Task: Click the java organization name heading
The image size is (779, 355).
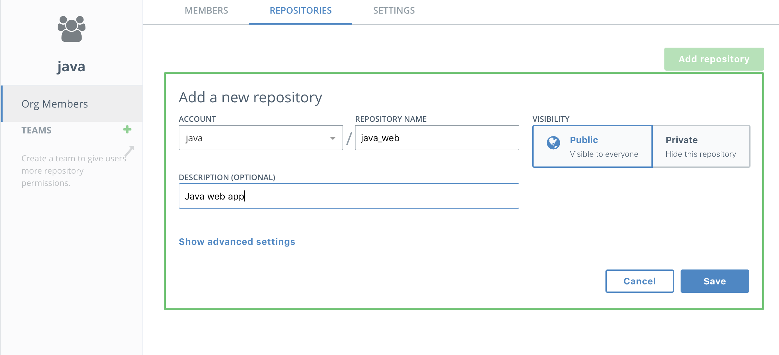Action: coord(71,66)
